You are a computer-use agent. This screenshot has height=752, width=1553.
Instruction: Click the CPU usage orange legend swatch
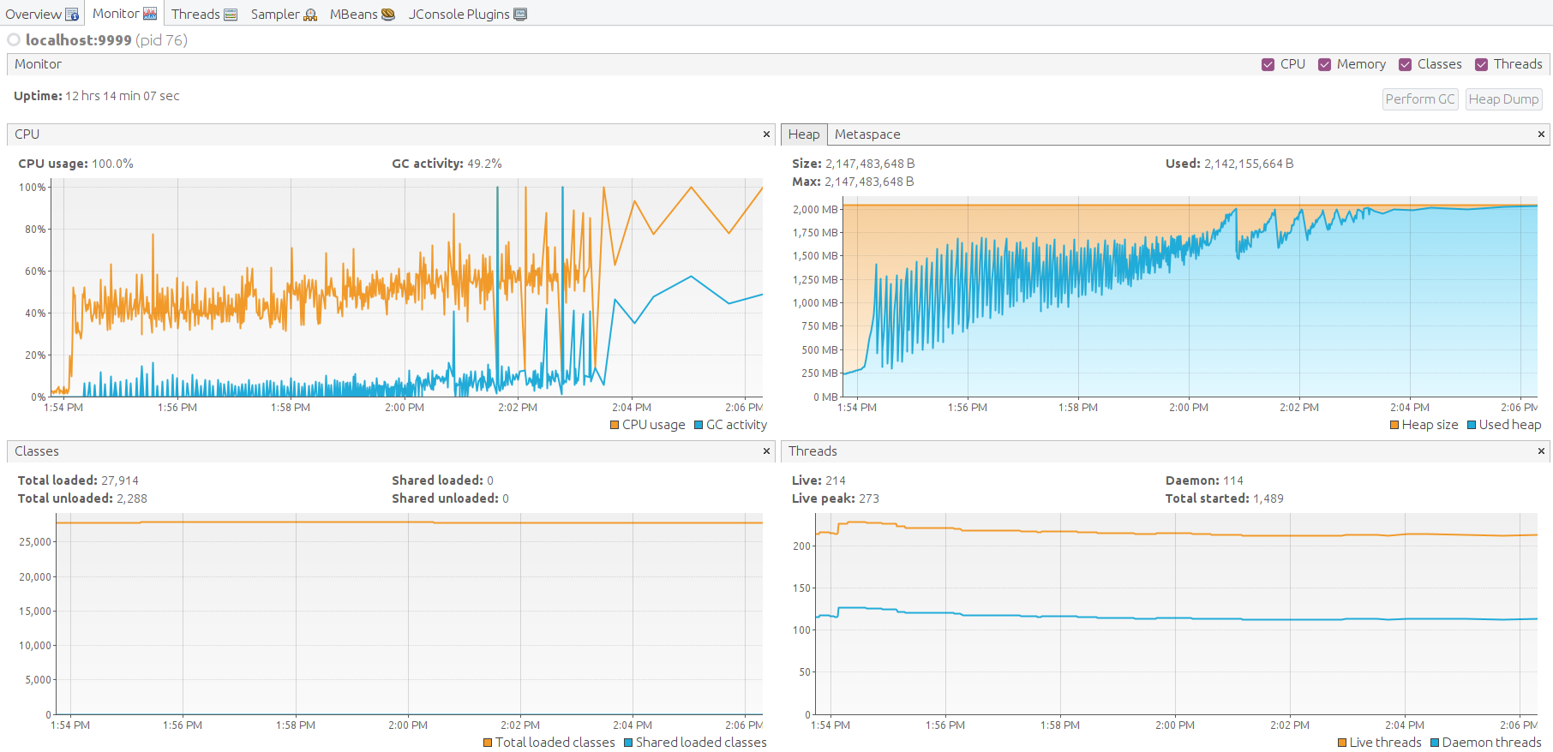coord(615,425)
